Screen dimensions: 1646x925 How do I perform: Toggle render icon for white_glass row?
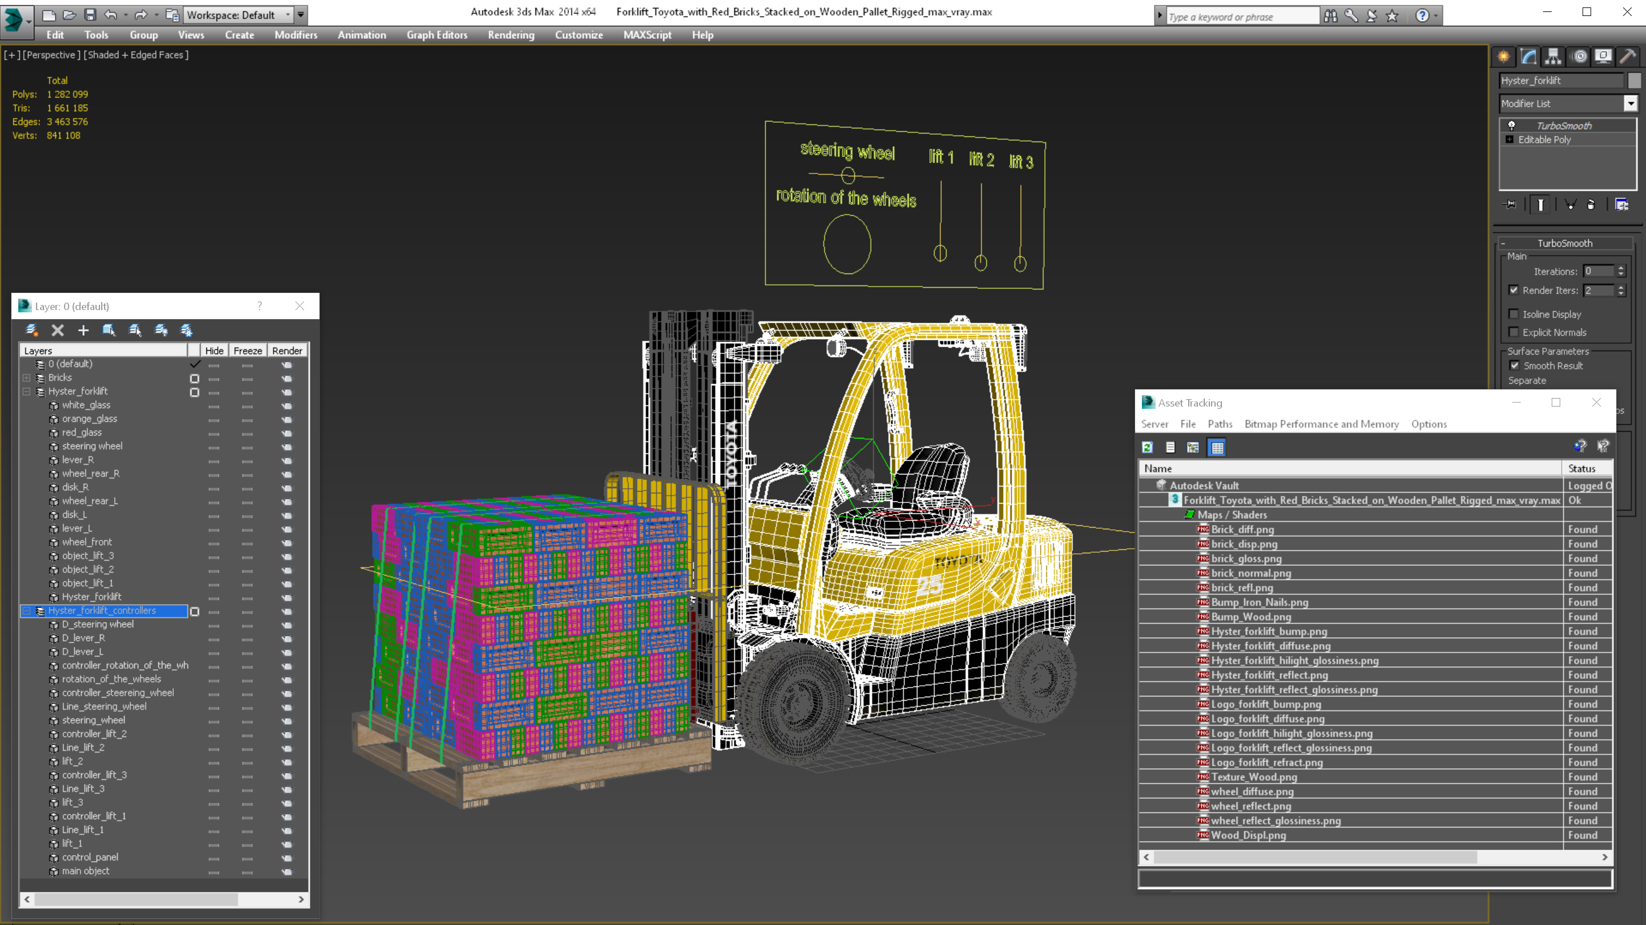[287, 406]
